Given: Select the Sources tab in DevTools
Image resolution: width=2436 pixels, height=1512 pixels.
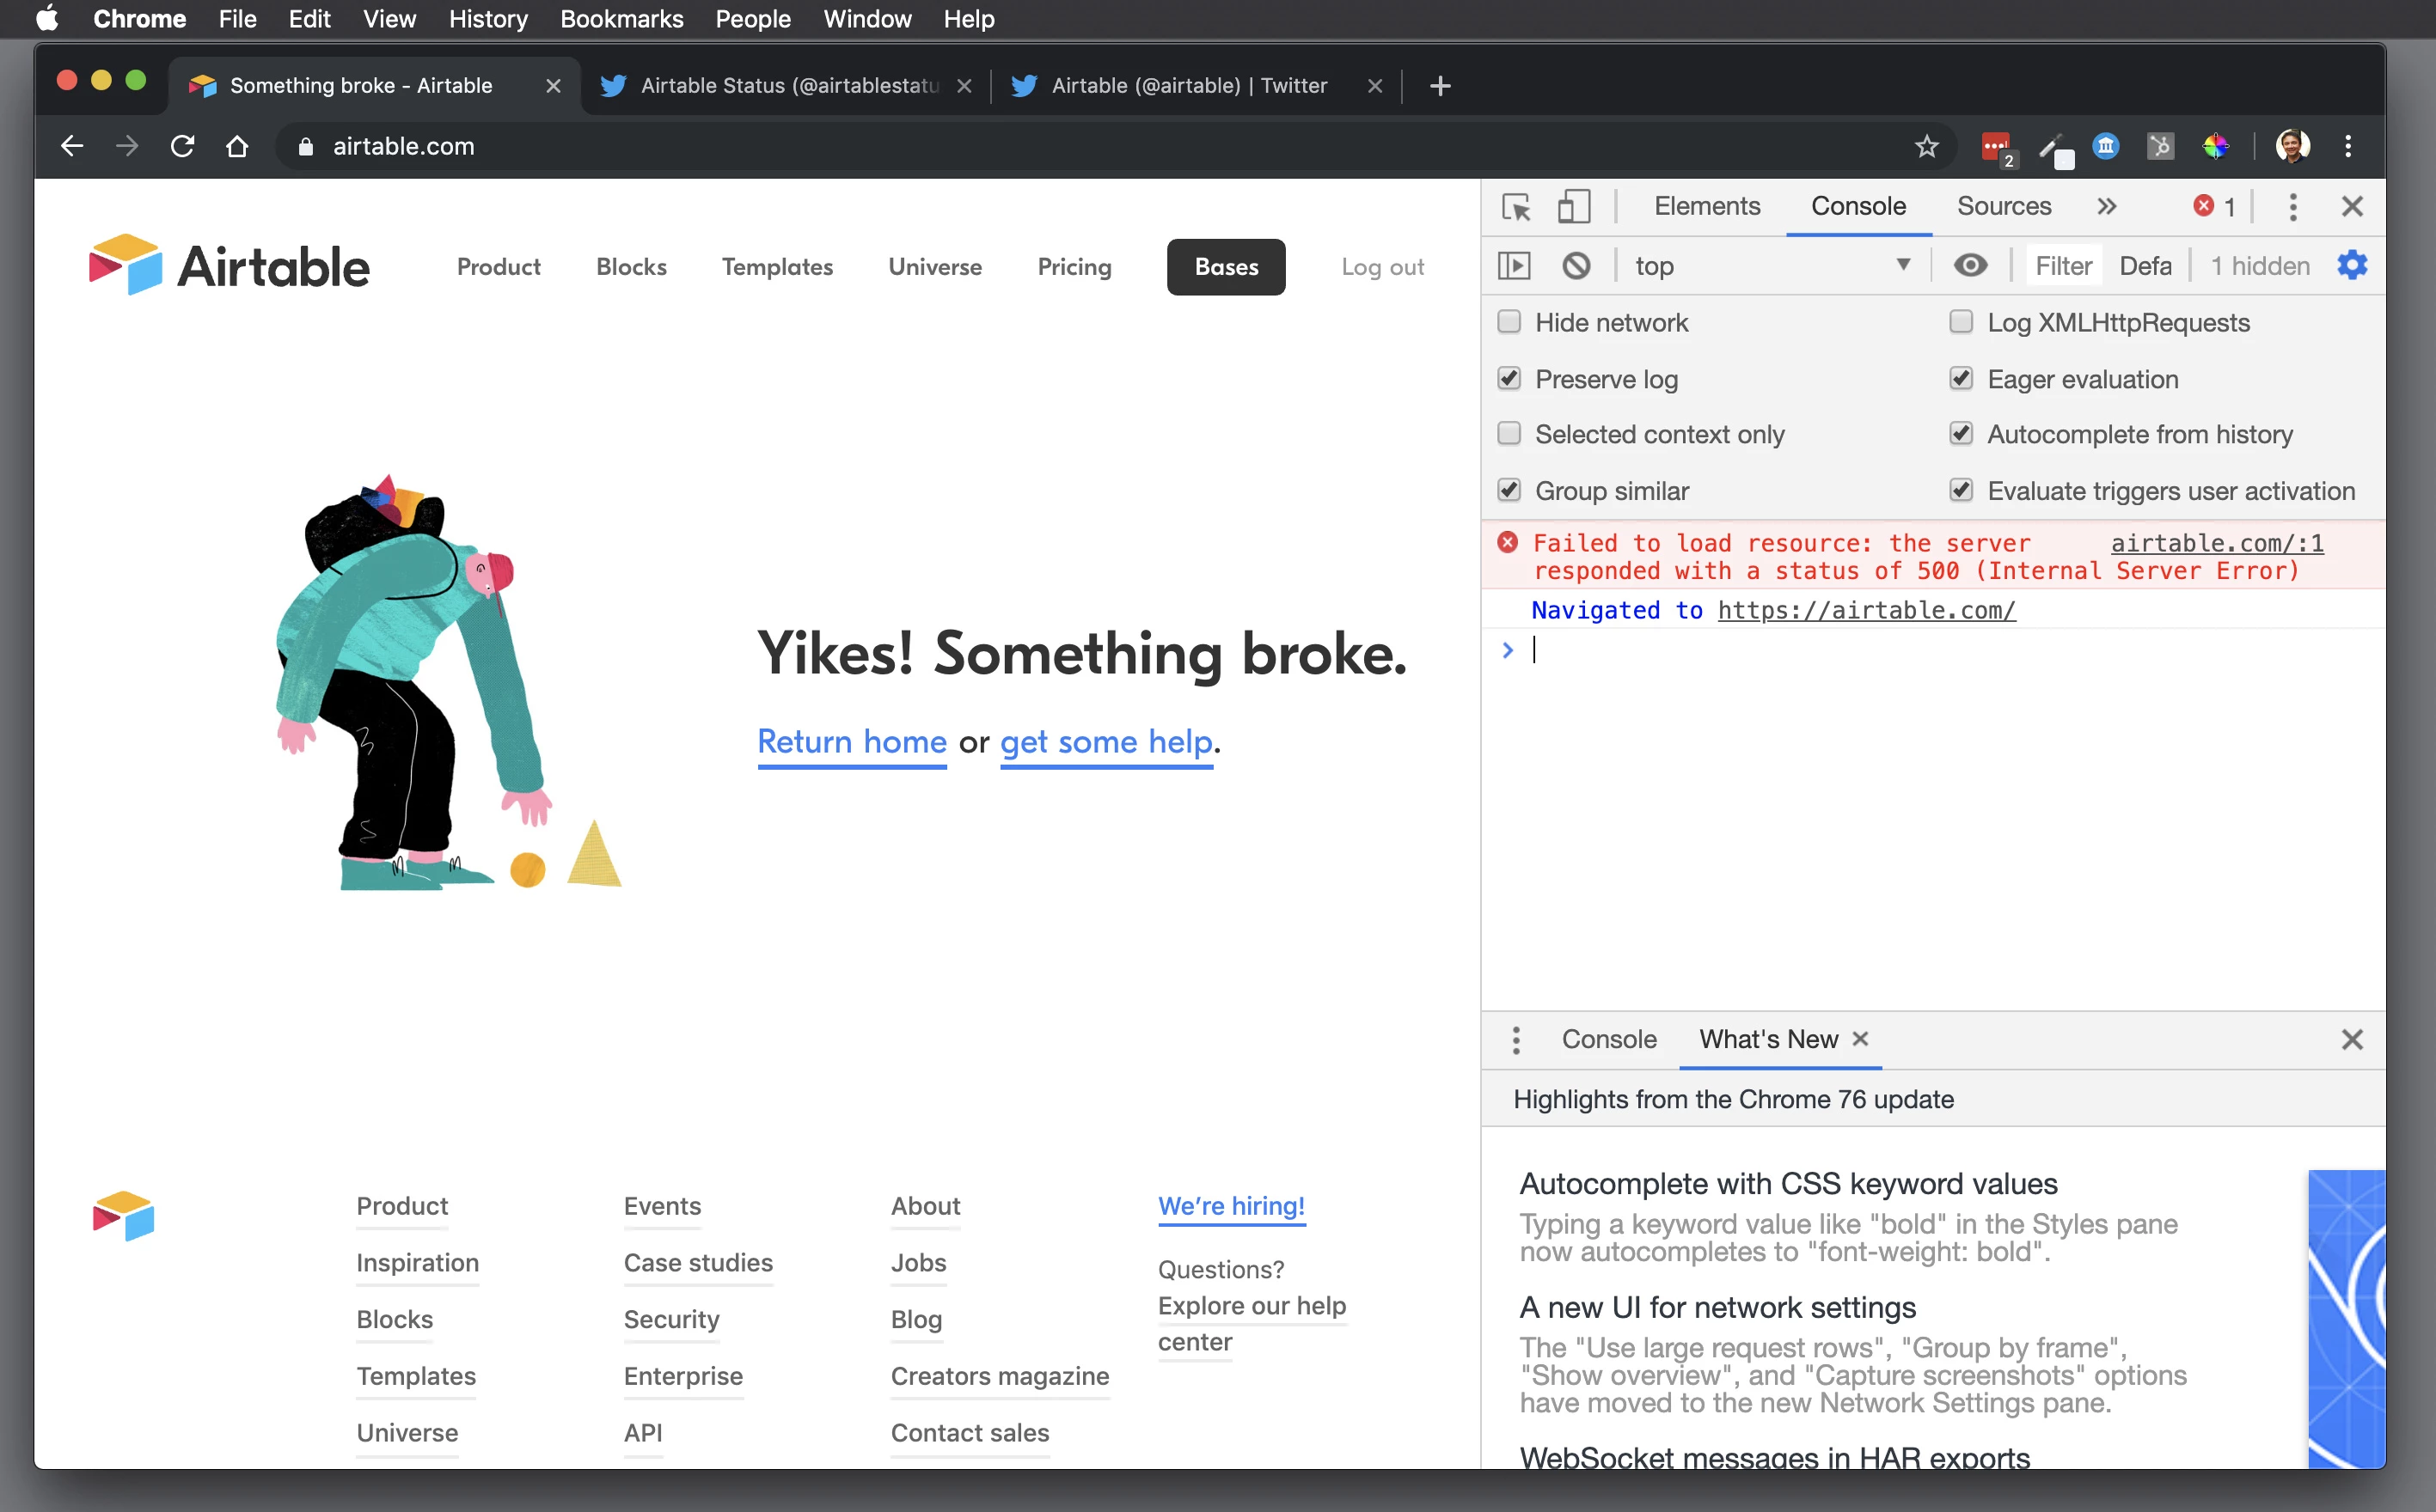Looking at the screenshot, I should click(x=2003, y=207).
